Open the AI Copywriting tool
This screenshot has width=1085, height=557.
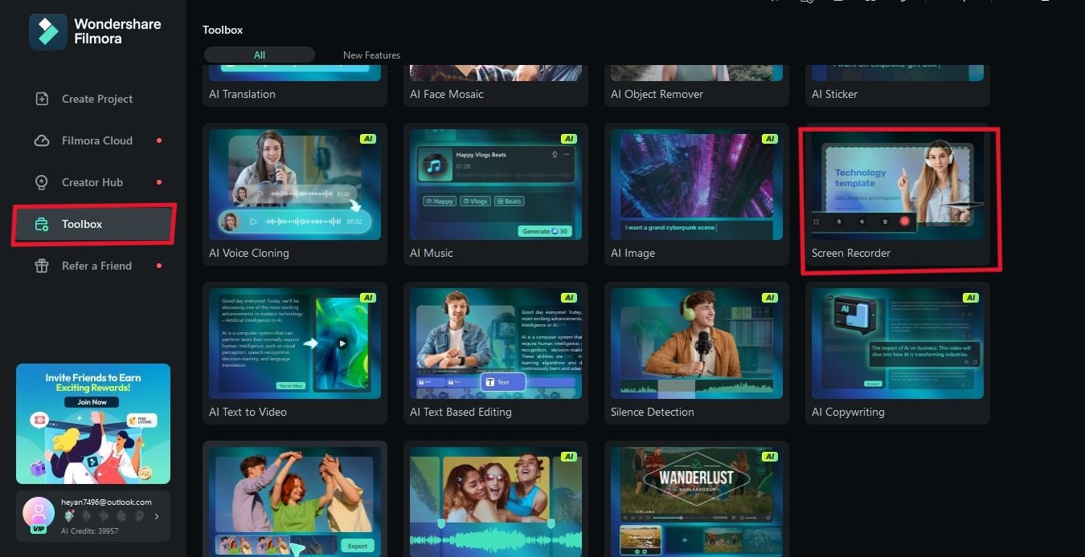pos(898,353)
